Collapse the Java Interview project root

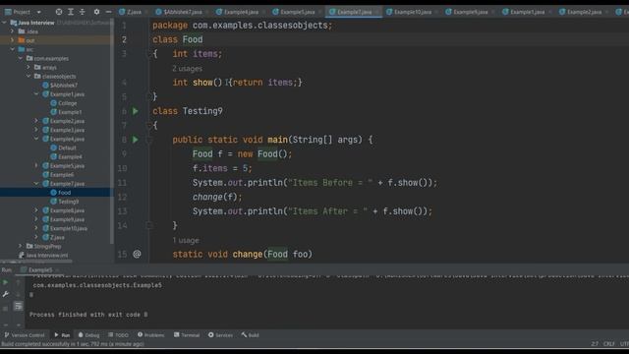tap(4, 23)
